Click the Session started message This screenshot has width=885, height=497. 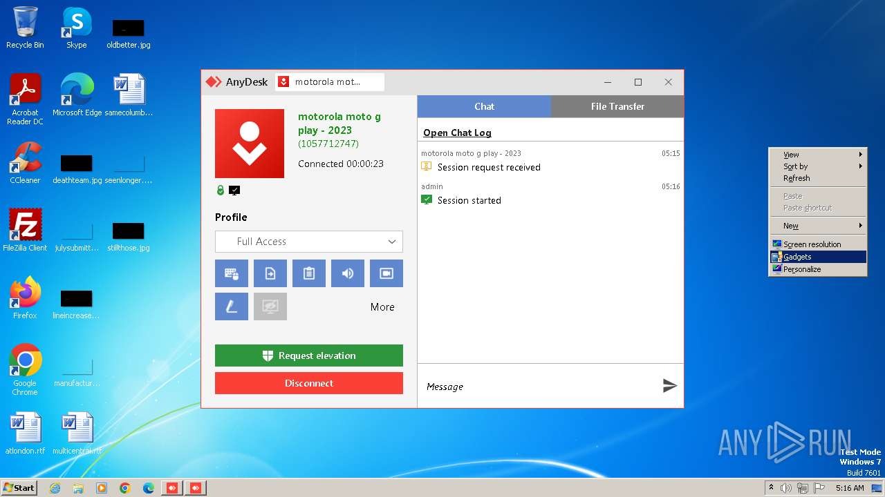pyautogui.click(x=469, y=200)
